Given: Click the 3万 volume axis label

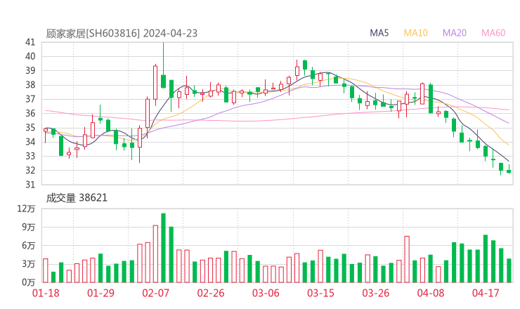Looking at the screenshot, I should click(29, 264).
